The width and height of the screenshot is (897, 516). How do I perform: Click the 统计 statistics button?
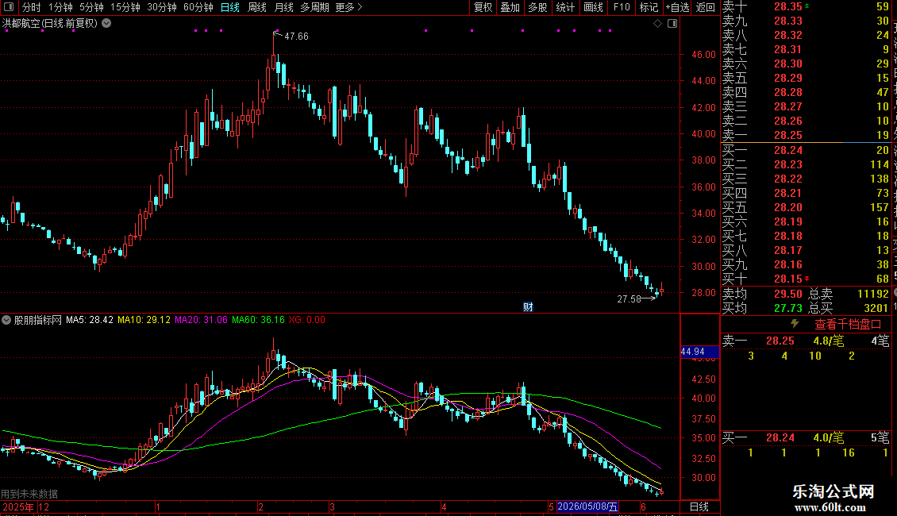click(565, 7)
